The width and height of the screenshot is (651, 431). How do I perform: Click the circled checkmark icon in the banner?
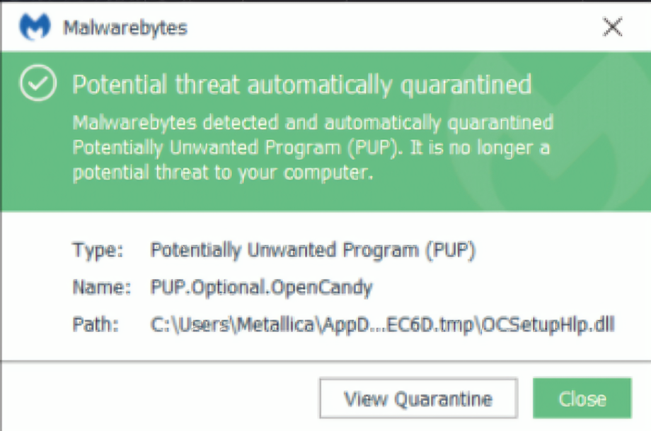click(38, 84)
